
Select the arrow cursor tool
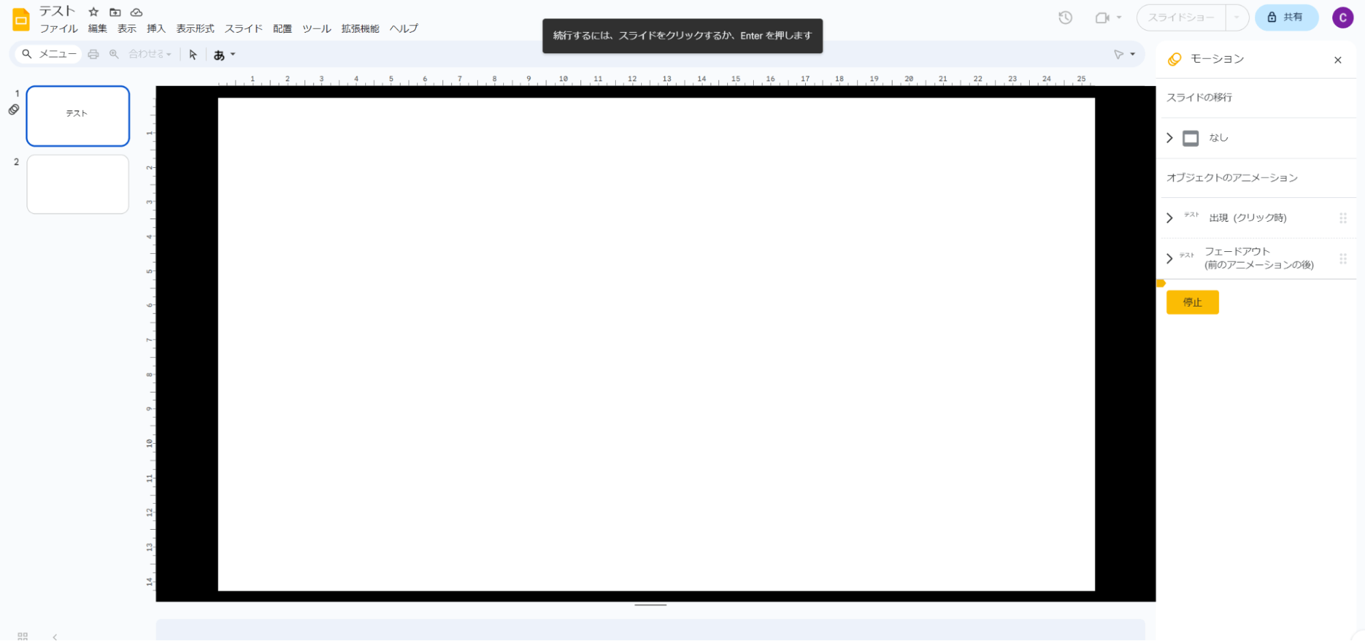[x=193, y=55]
